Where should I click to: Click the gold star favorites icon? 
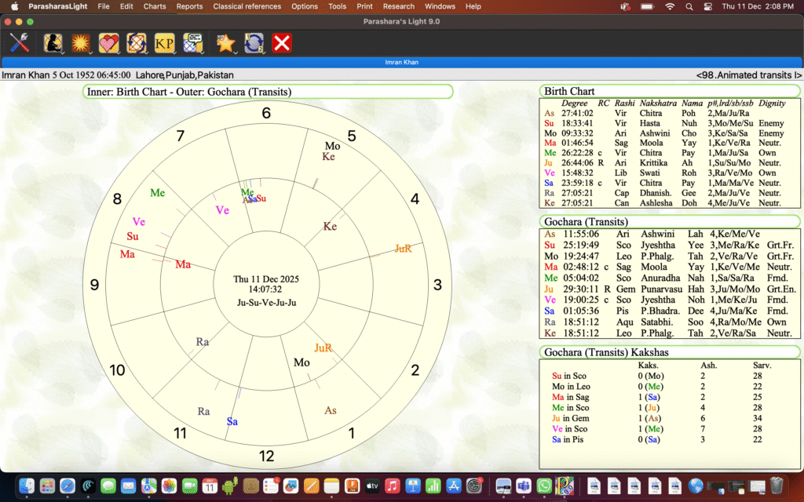coord(225,42)
